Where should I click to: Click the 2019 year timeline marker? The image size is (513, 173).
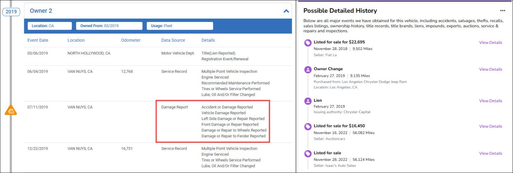(11, 12)
